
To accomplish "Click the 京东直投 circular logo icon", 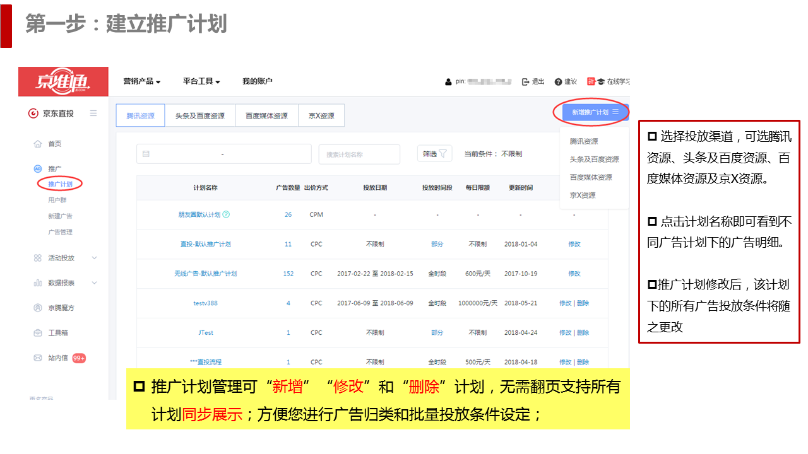I will pos(33,113).
